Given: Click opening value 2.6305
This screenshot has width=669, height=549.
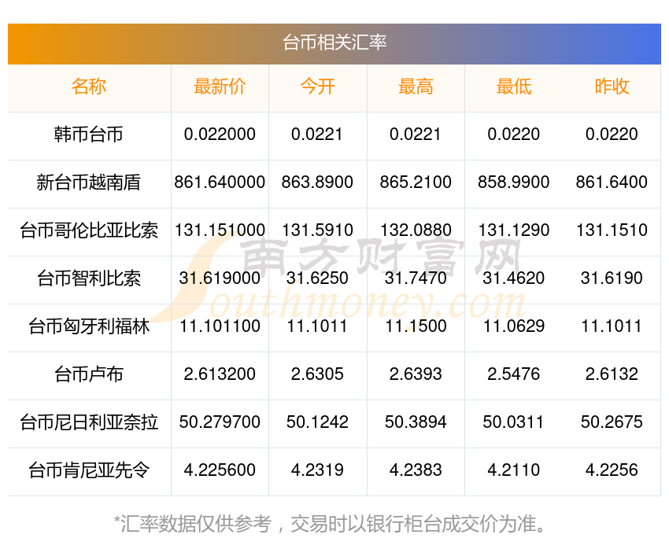Looking at the screenshot, I should click(x=317, y=374).
